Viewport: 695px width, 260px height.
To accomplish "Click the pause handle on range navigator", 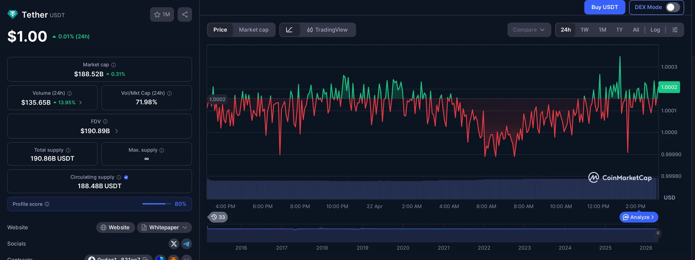I will (658, 233).
